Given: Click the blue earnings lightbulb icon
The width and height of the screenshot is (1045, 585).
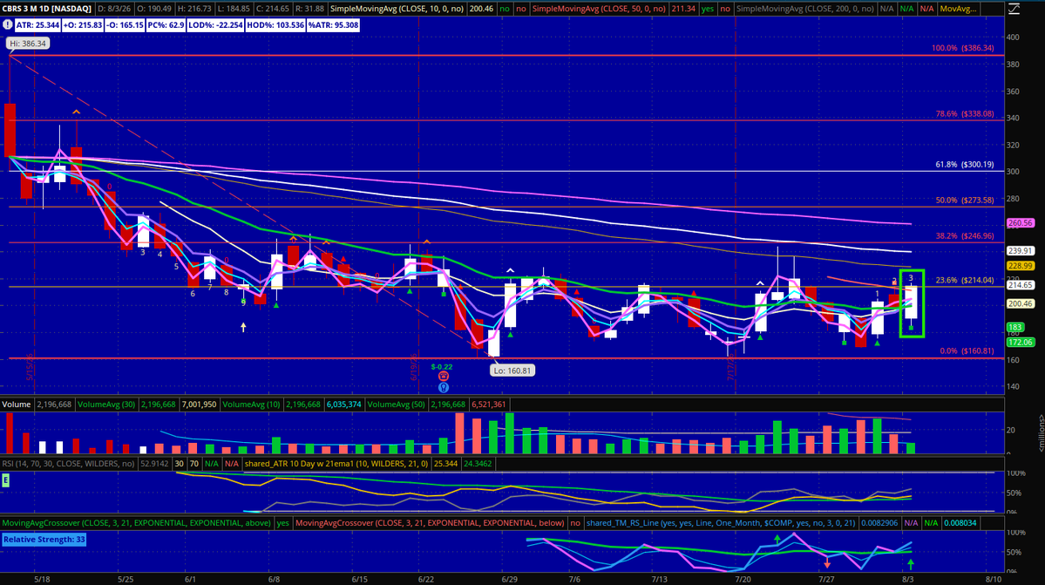Looking at the screenshot, I should point(444,387).
